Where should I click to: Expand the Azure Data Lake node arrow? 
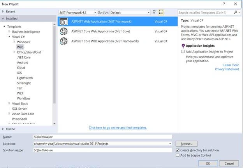point(9,114)
